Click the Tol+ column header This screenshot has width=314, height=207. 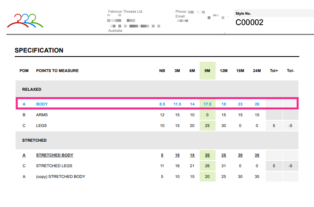click(x=274, y=71)
